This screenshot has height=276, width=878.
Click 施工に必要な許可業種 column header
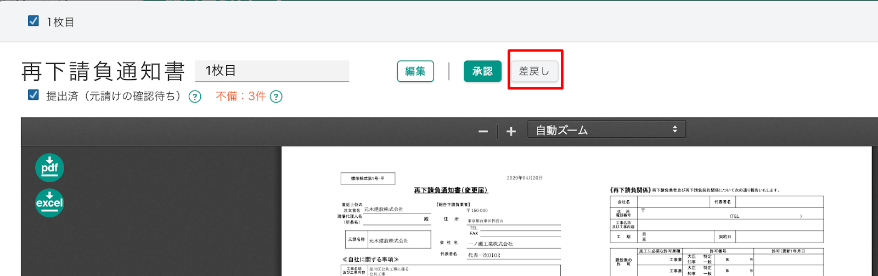pos(659,251)
